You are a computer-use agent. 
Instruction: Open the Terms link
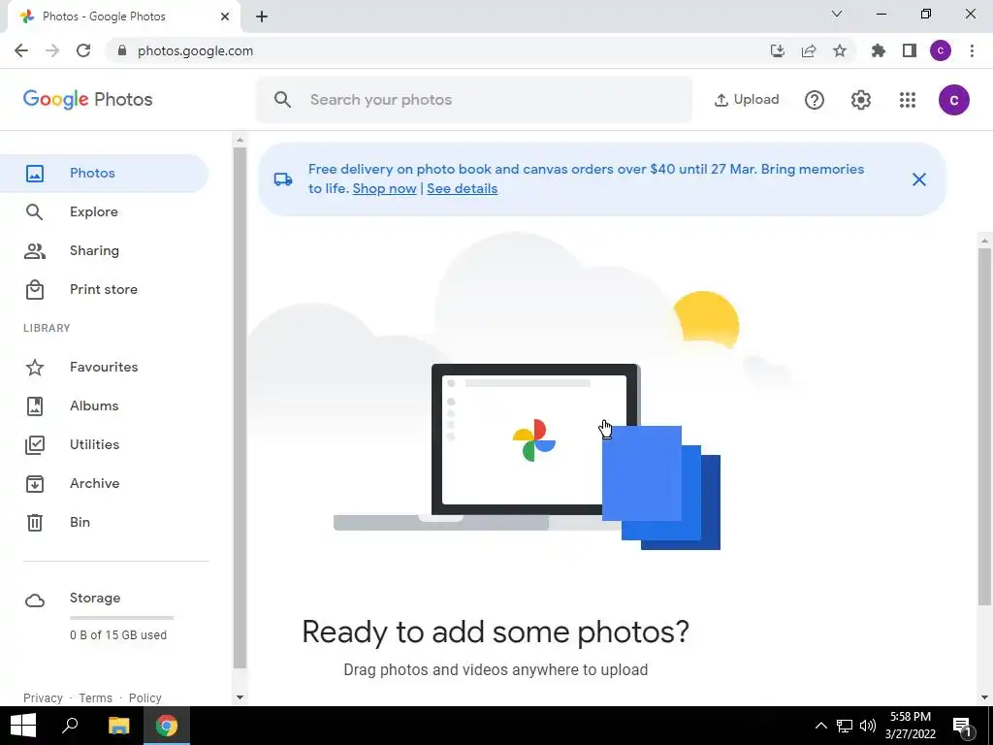tap(96, 697)
